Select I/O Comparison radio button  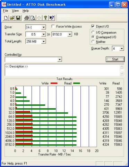point(93,32)
